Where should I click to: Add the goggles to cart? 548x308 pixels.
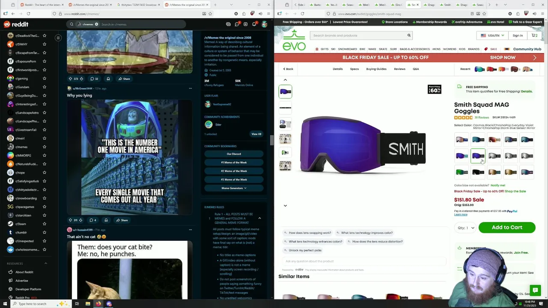tap(507, 228)
